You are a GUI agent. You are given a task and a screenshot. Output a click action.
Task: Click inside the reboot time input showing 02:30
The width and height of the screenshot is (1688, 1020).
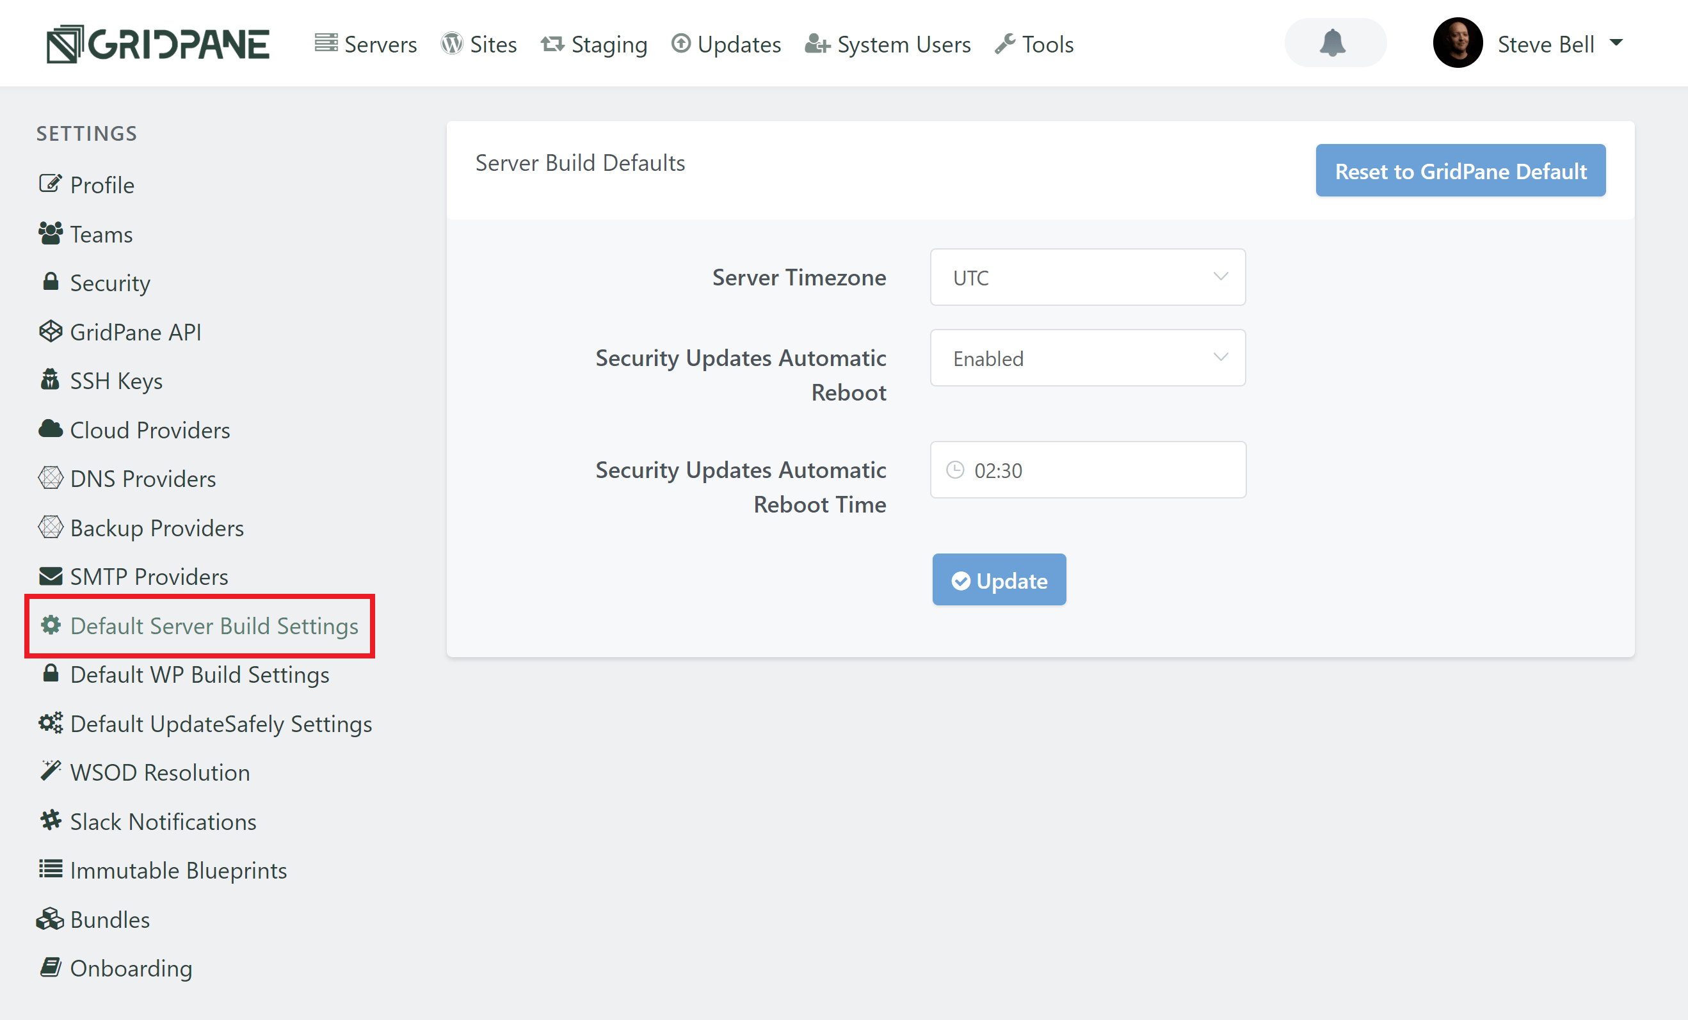tap(1088, 470)
